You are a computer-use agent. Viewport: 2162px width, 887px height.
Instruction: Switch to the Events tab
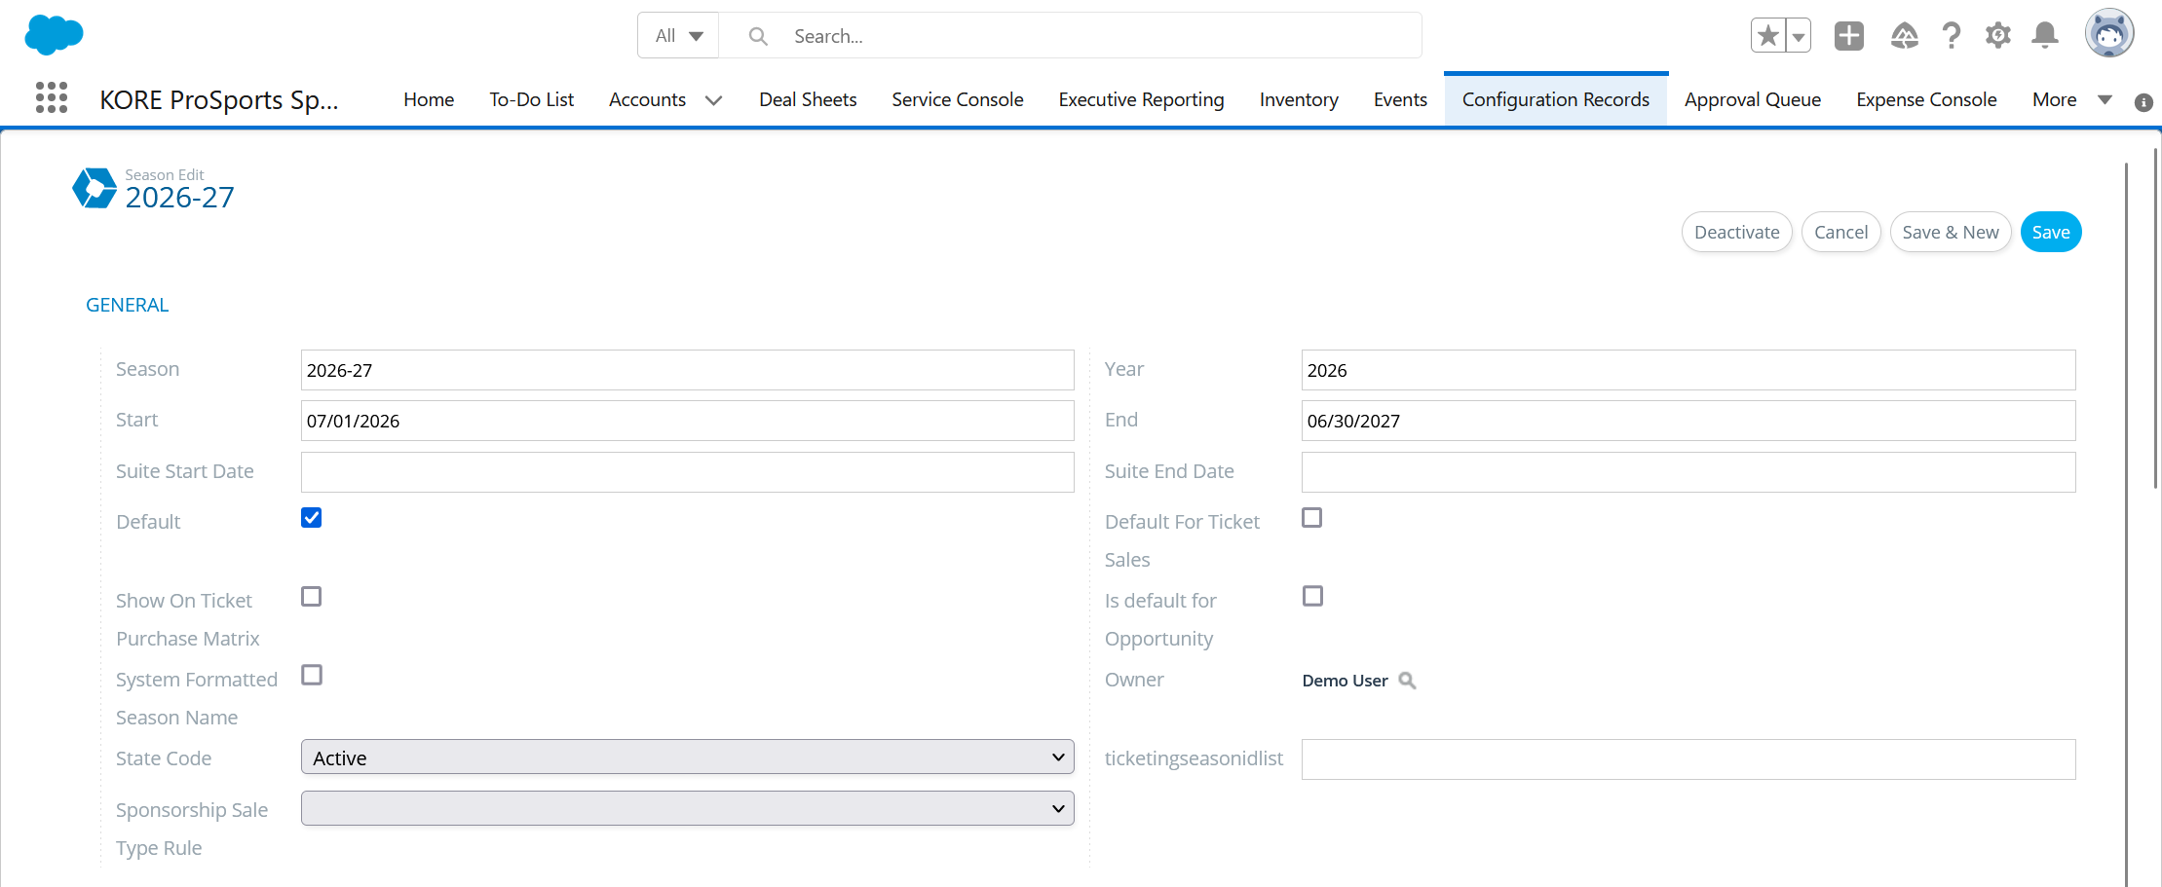(x=1400, y=99)
